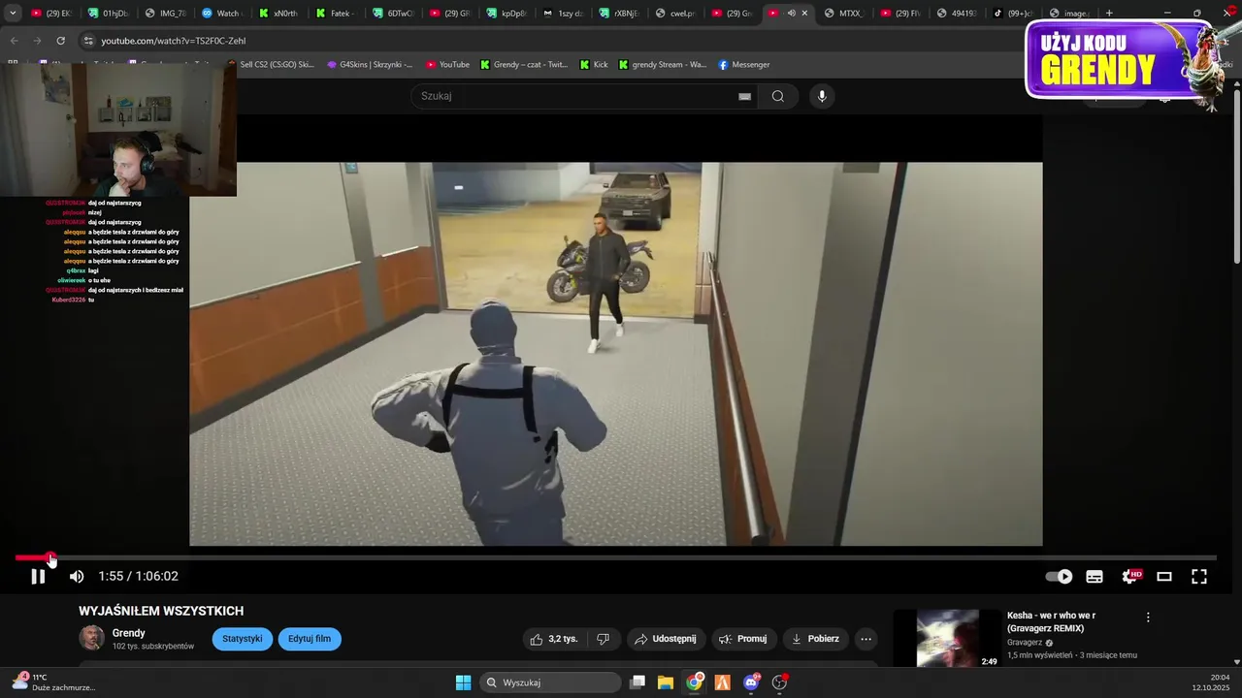Image resolution: width=1242 pixels, height=698 pixels.
Task: Switch to the Watch tab
Action: 221,14
